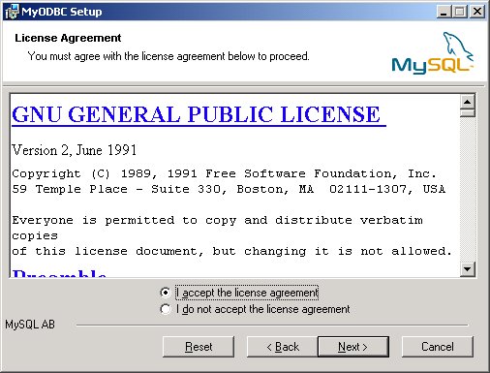Cancel the MyODBC setup
The width and height of the screenshot is (490, 373).
pyautogui.click(x=438, y=347)
